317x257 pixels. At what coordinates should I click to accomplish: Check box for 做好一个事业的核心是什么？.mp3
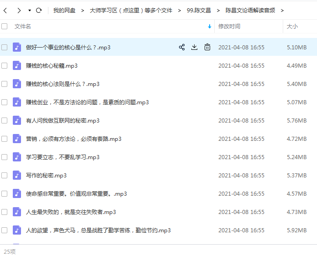pos(5,48)
